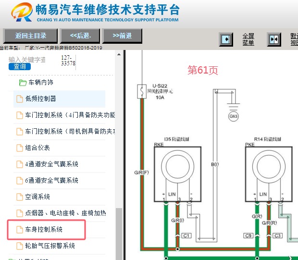Screen dimensions: 298x260
Task: Click the document icon beside 轮胎气压报警系统
Action: (x=20, y=246)
